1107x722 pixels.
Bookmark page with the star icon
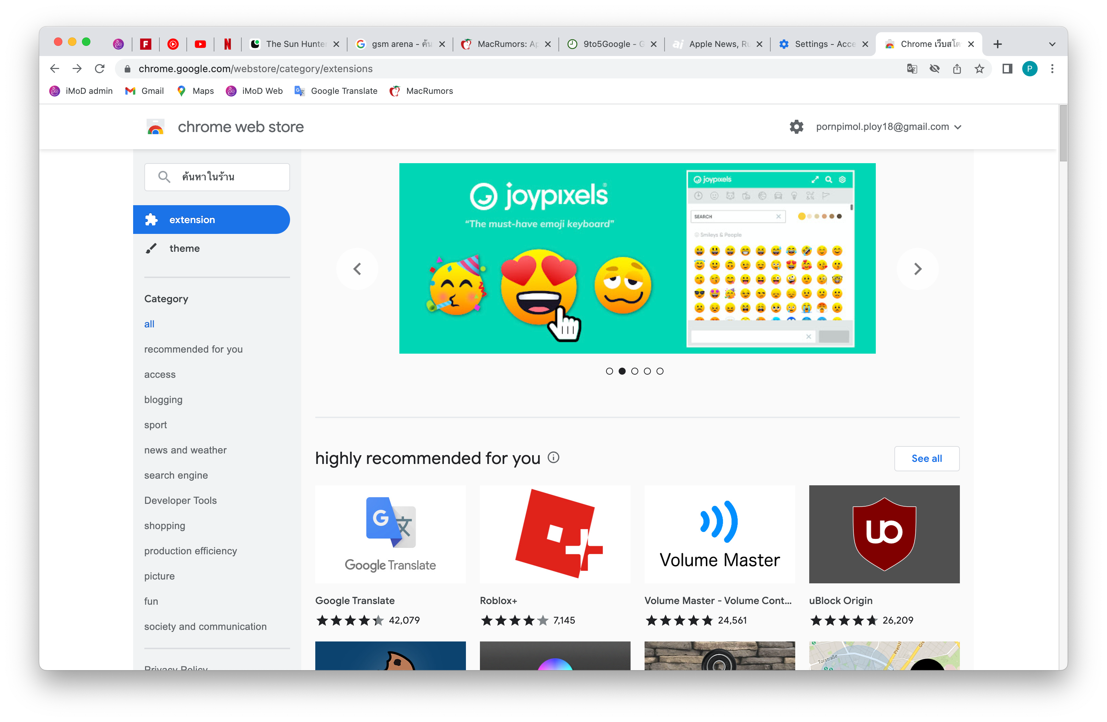pos(979,69)
